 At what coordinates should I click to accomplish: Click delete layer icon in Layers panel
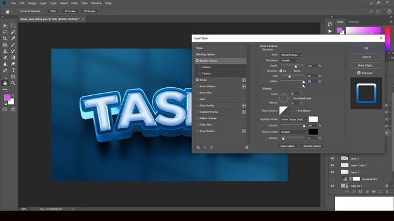387,192
